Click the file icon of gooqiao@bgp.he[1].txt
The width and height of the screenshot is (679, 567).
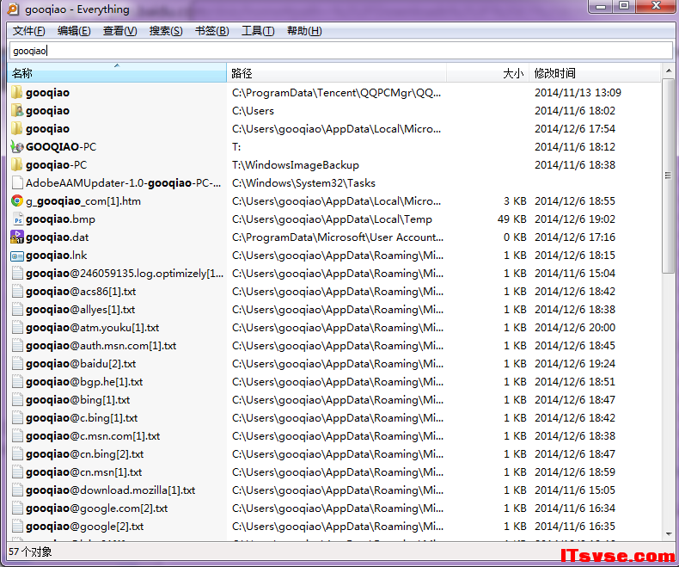click(x=17, y=382)
